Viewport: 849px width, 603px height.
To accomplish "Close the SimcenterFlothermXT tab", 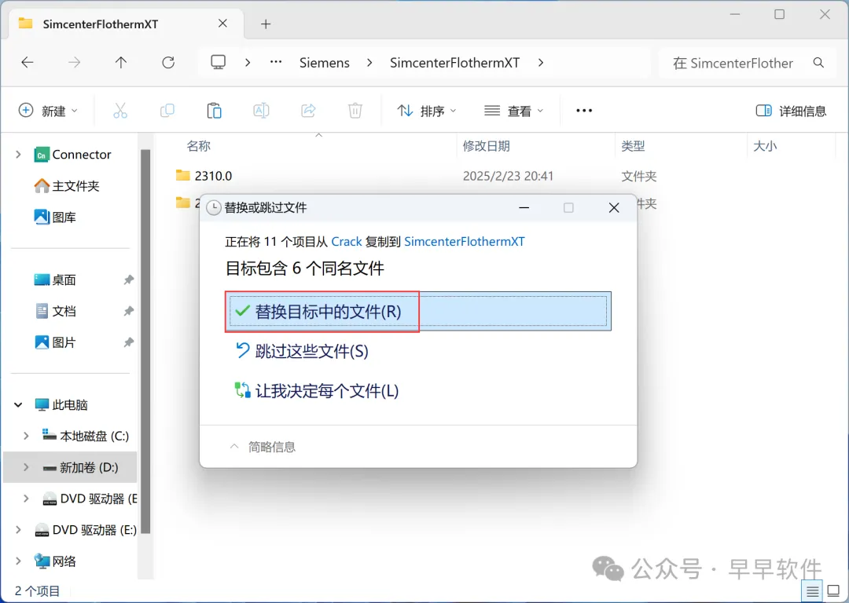I will pyautogui.click(x=222, y=24).
